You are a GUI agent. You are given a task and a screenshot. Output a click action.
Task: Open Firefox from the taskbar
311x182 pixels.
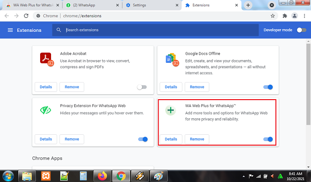pyautogui.click(x=102, y=176)
